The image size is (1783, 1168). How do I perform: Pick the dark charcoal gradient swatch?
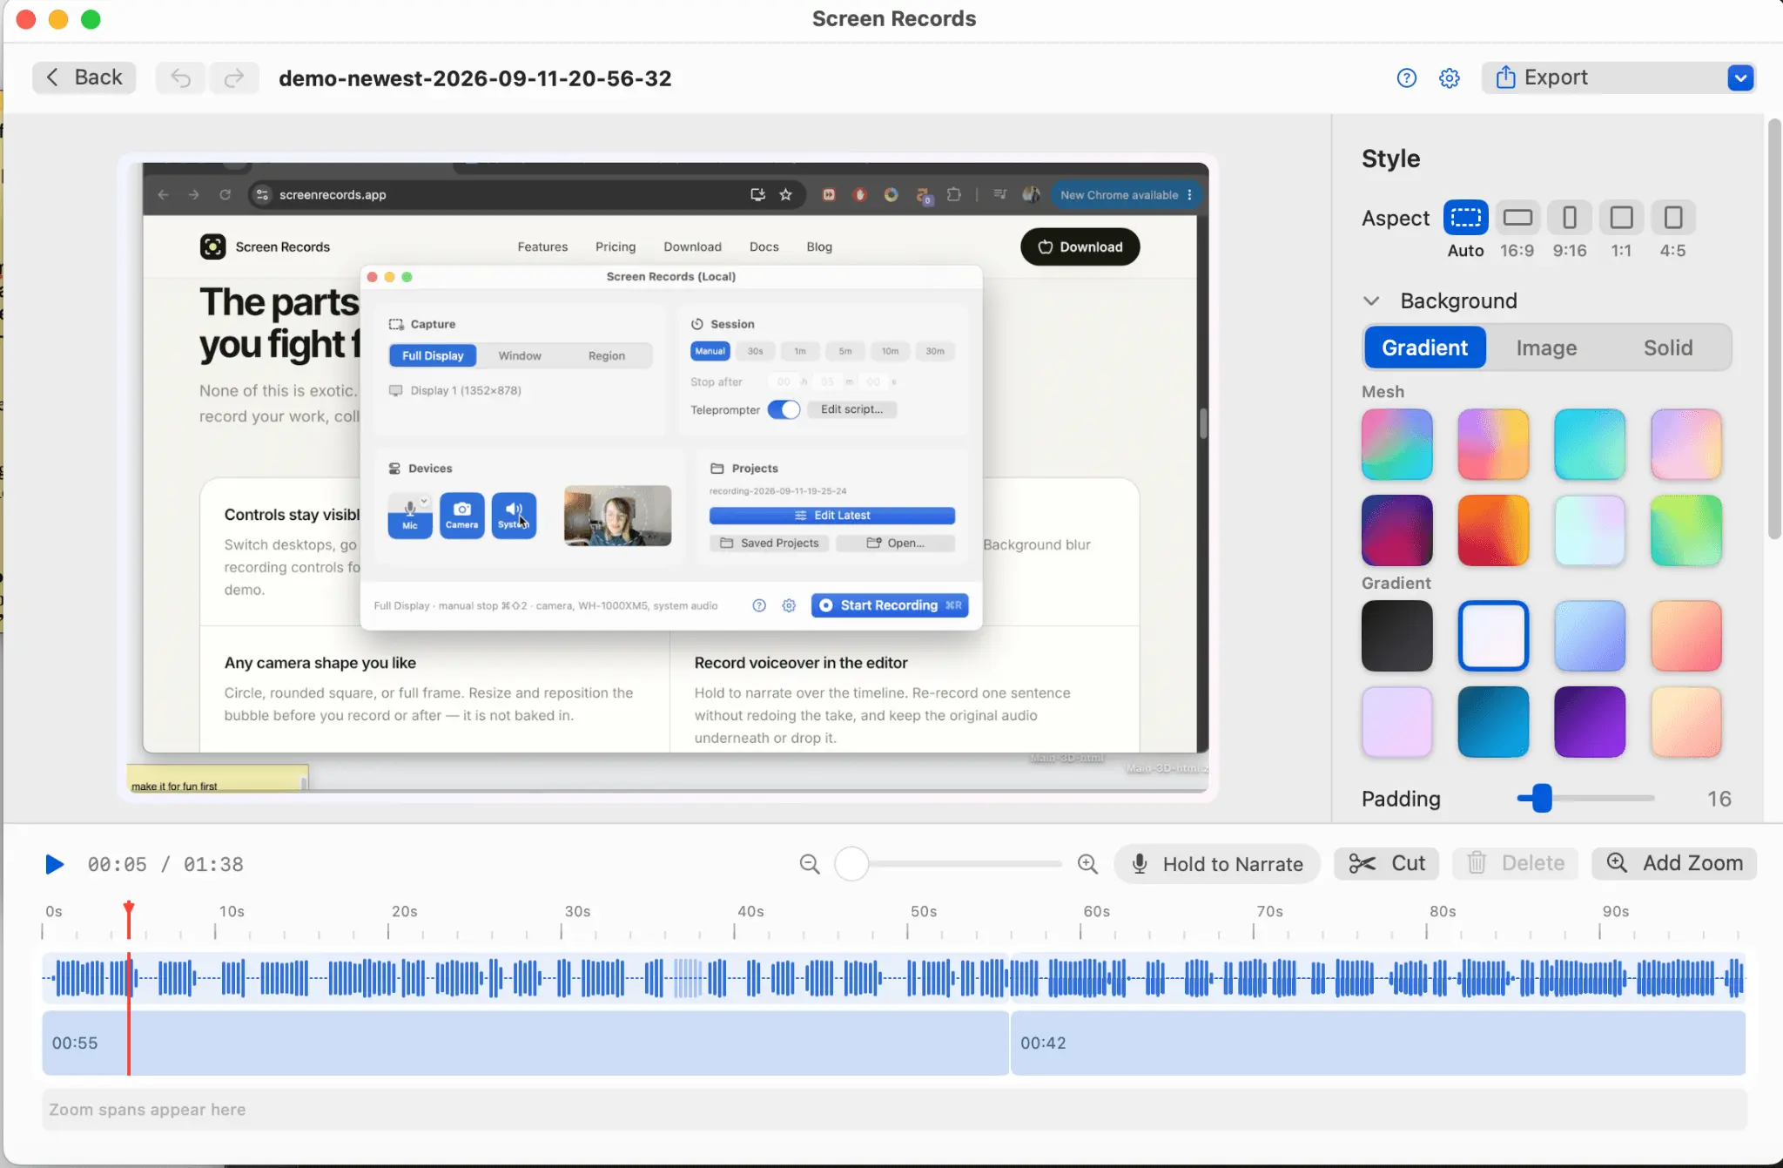coord(1396,635)
